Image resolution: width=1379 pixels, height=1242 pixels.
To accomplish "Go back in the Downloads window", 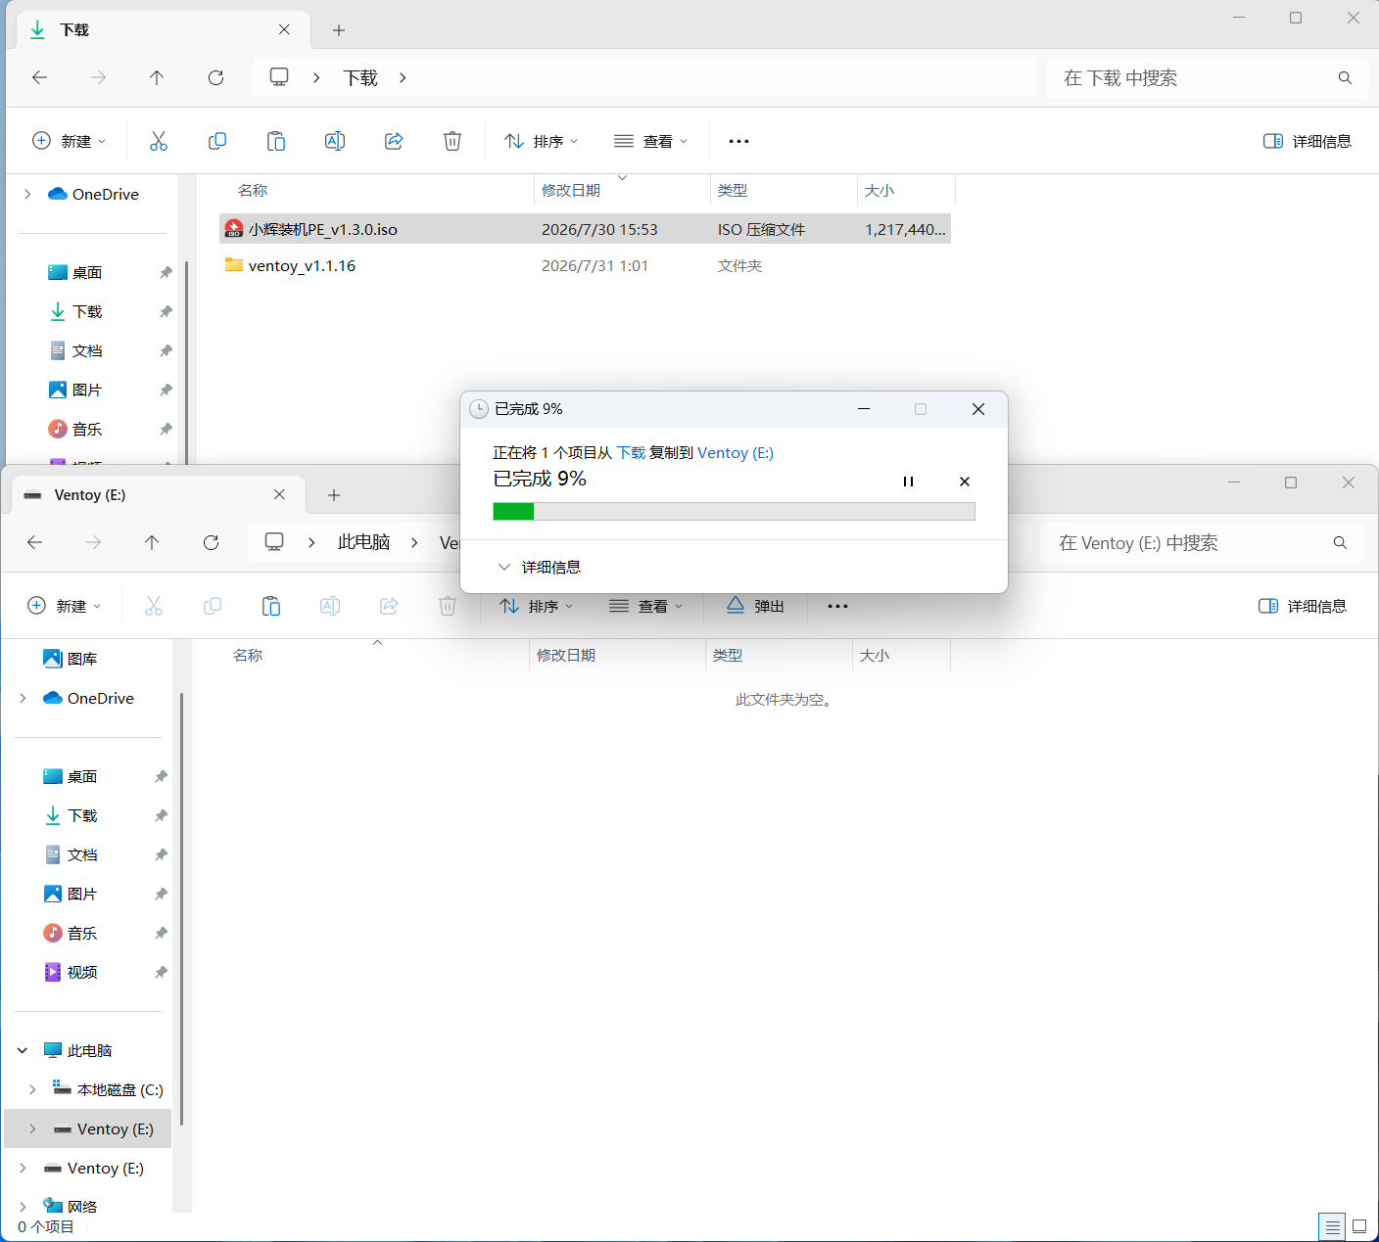I will pyautogui.click(x=40, y=77).
